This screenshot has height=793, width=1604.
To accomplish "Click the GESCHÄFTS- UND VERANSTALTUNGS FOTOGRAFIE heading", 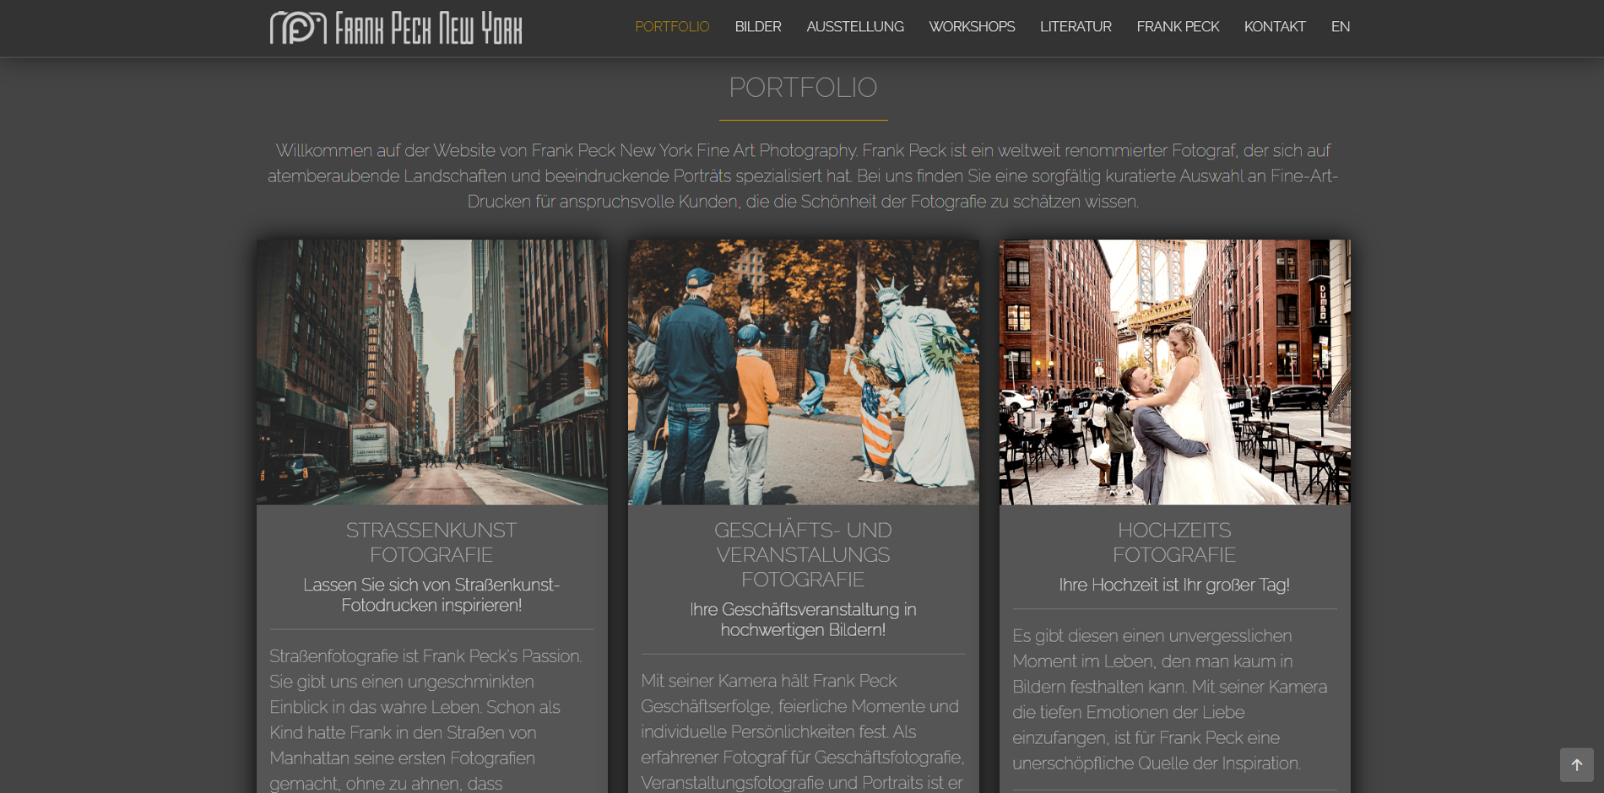I will point(803,555).
